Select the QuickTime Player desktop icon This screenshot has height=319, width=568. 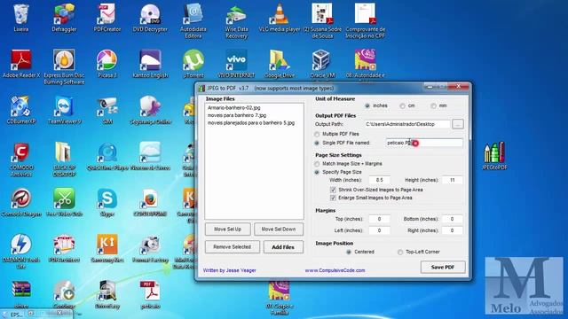point(107,156)
